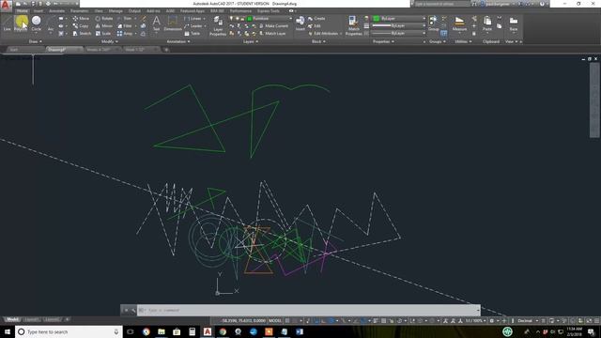This screenshot has width=601, height=338.
Task: Click the command line input field
Action: pyautogui.click(x=309, y=310)
